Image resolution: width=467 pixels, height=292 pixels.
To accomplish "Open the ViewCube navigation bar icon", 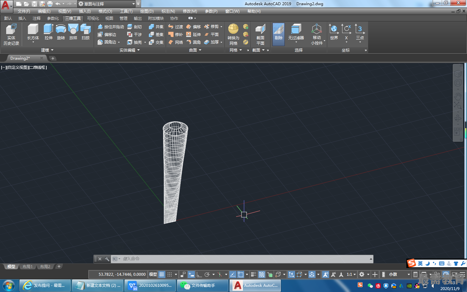I will point(458,74).
